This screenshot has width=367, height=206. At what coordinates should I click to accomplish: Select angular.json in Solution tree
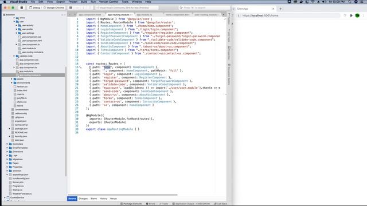click(x=21, y=121)
